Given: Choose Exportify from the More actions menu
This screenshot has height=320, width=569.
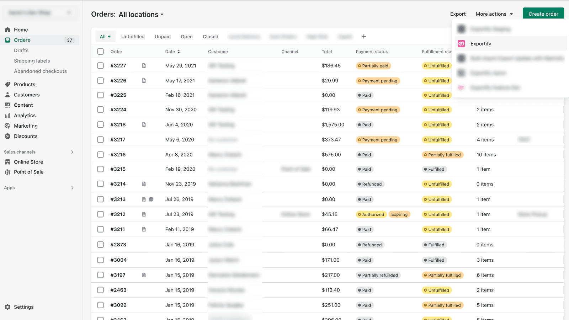Looking at the screenshot, I should pyautogui.click(x=481, y=43).
